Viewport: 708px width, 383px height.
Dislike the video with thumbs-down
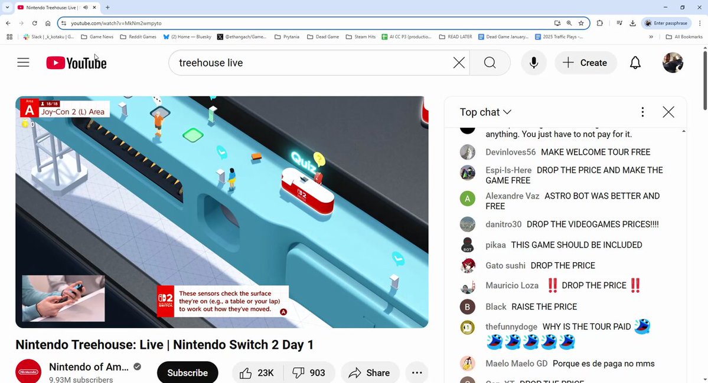click(x=309, y=372)
